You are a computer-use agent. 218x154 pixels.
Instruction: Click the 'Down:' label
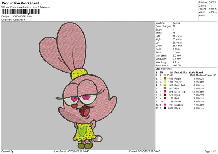(x=159, y=46)
